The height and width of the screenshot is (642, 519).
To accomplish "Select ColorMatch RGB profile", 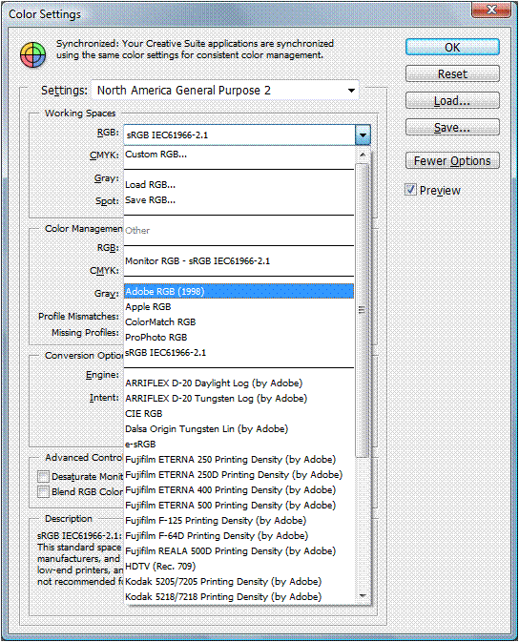I will 239,321.
